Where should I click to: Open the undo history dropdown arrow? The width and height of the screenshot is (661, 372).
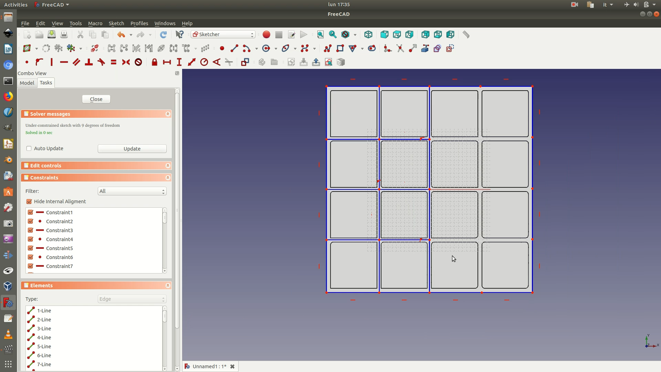[x=131, y=35]
